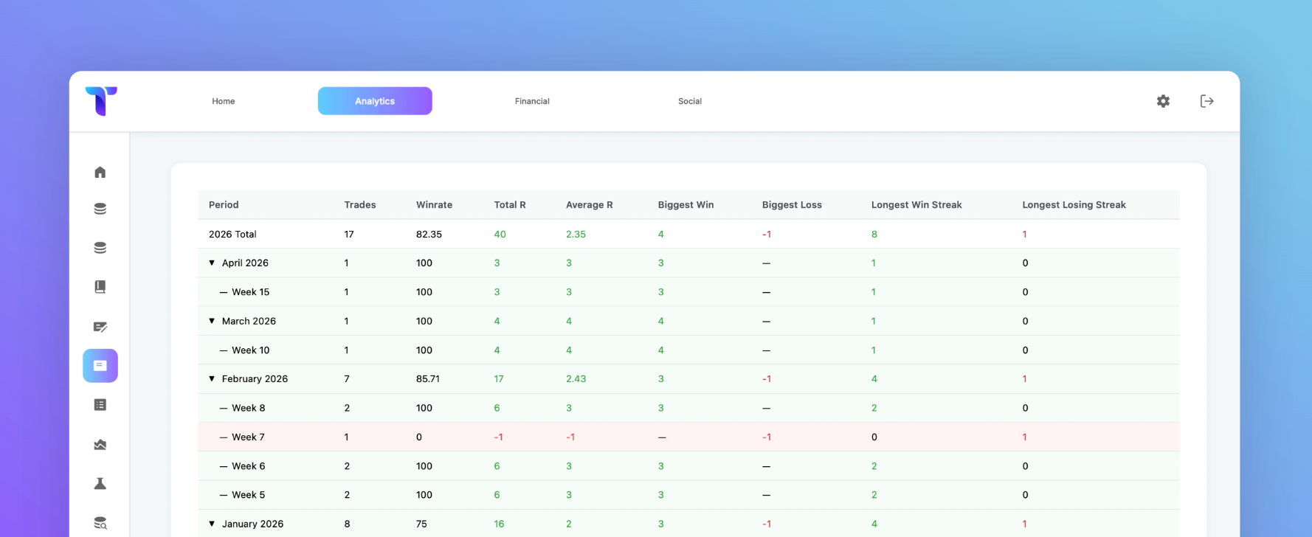The image size is (1312, 537).
Task: Collapse the January 2026 row
Action: pyautogui.click(x=212, y=524)
